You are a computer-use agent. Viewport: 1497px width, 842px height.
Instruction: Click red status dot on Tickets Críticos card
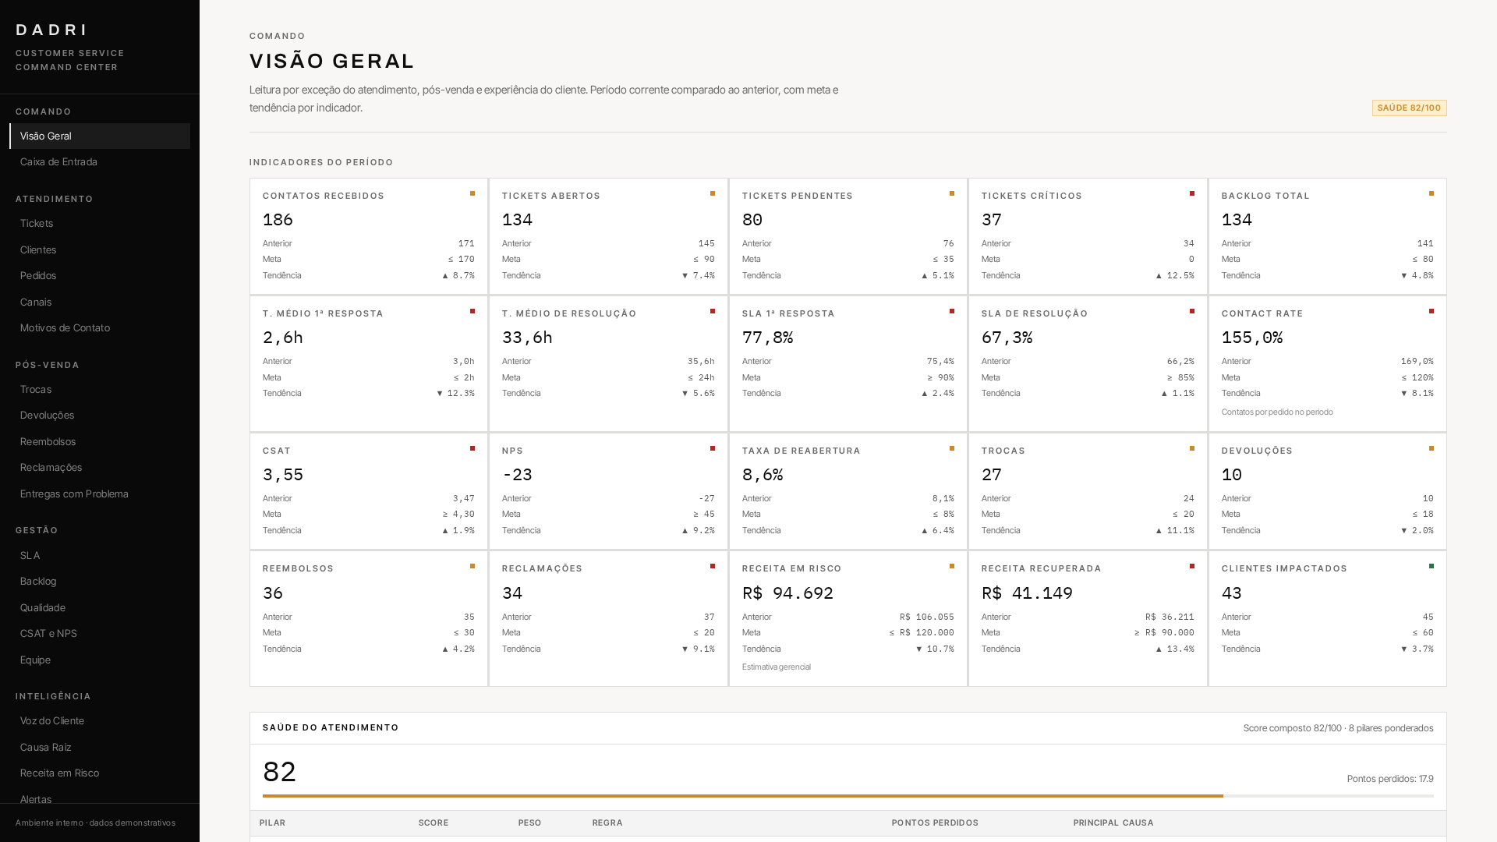(1192, 193)
